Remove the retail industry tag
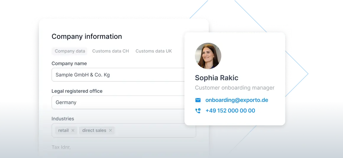 [x=73, y=131]
